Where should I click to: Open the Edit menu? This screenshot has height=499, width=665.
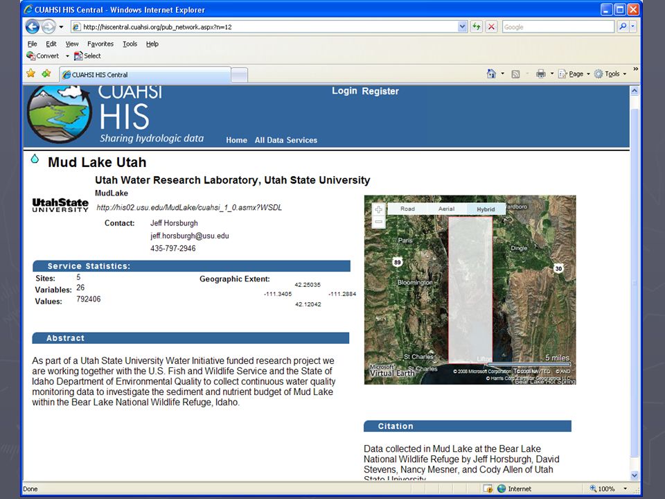tap(51, 44)
